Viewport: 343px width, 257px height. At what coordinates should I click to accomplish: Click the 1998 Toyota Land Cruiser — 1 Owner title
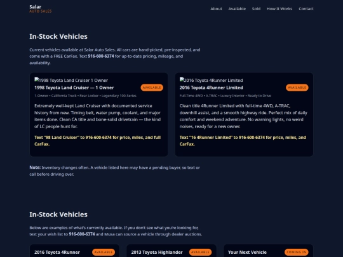pos(74,88)
